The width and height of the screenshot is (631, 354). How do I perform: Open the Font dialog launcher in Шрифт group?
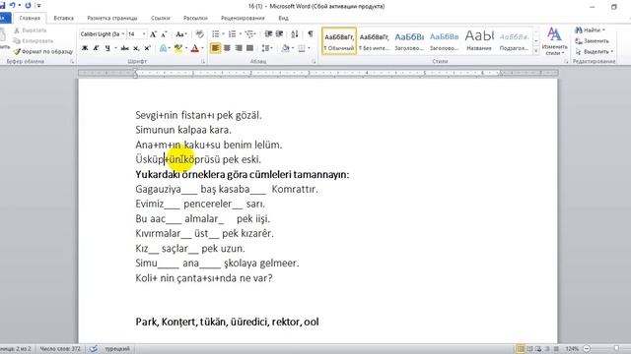pyautogui.click(x=203, y=62)
